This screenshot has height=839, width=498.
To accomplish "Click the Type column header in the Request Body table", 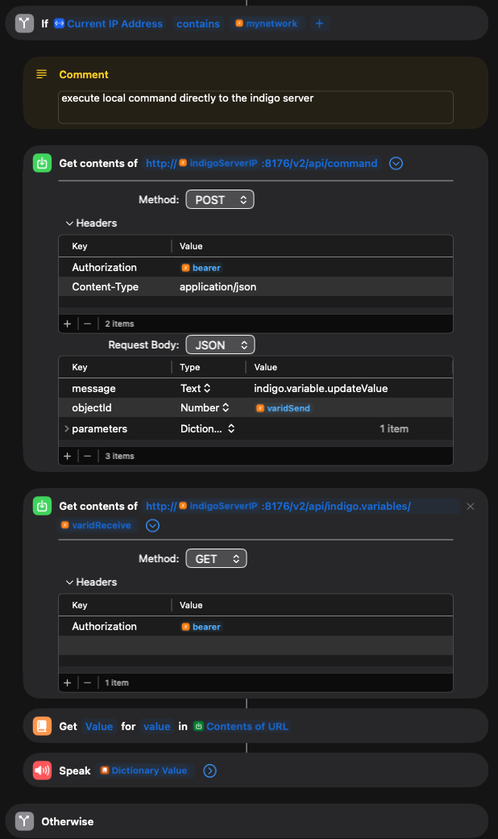I will click(189, 367).
